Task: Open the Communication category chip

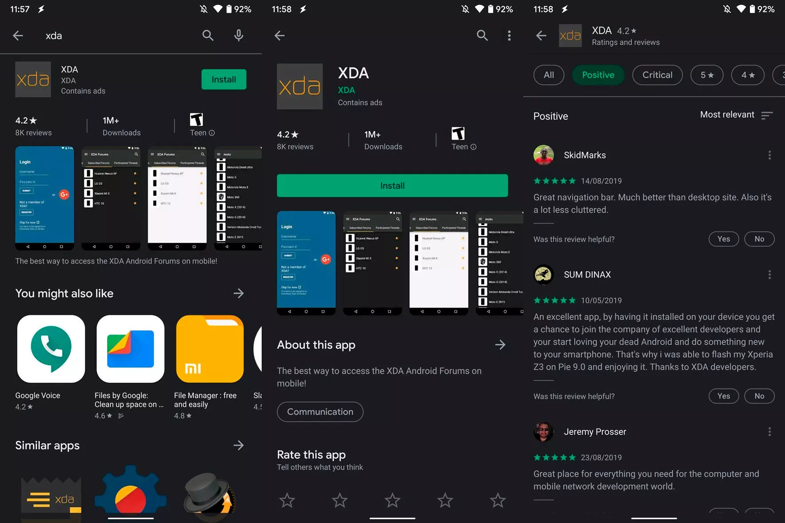Action: 320,412
